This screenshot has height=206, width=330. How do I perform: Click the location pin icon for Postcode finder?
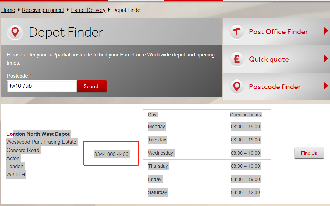coord(236,87)
